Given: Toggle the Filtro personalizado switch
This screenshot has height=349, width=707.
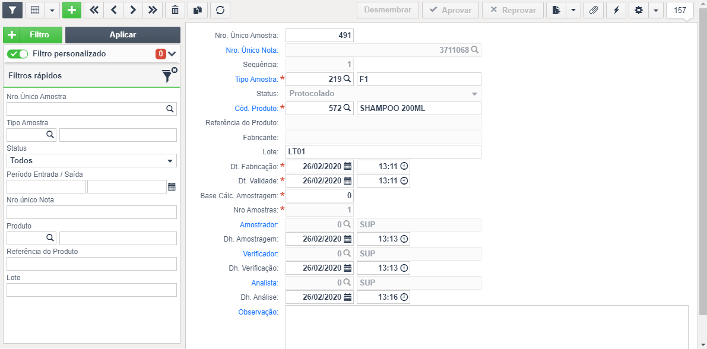Looking at the screenshot, I should coord(18,53).
